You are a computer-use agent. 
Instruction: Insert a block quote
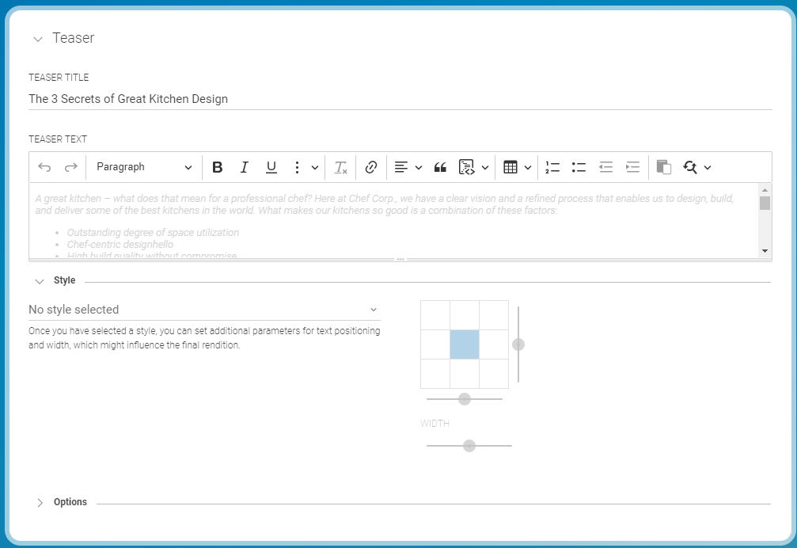pos(440,167)
